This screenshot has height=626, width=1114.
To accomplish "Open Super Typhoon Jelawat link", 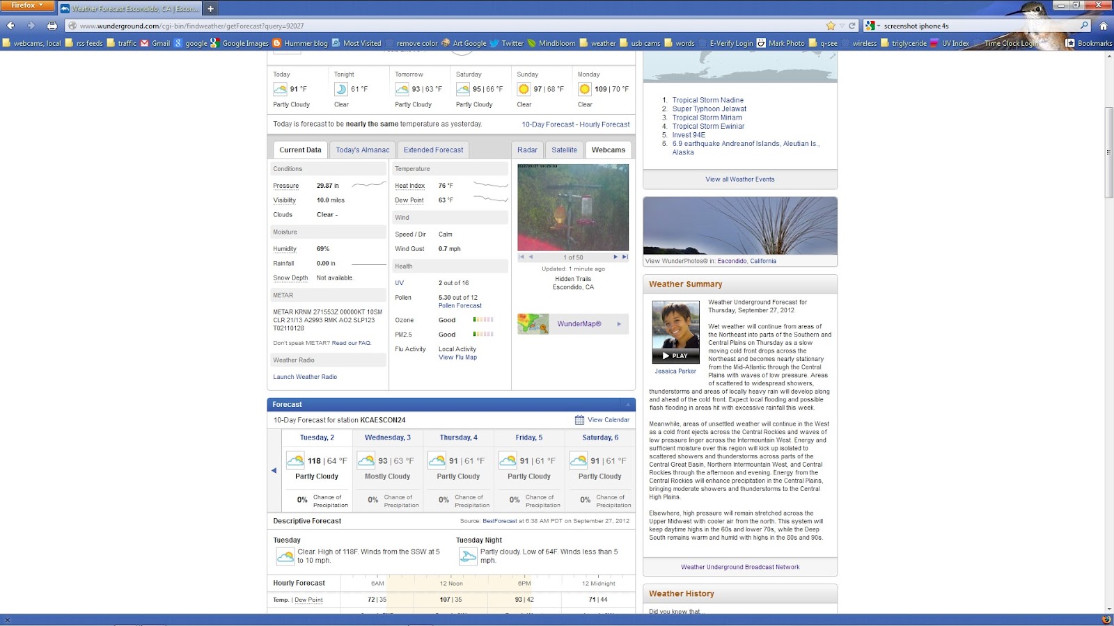I will point(709,109).
